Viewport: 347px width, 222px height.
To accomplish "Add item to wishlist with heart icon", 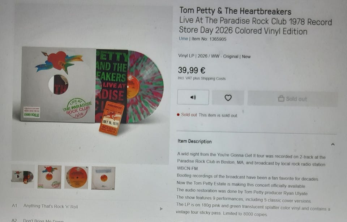I will click(x=228, y=98).
